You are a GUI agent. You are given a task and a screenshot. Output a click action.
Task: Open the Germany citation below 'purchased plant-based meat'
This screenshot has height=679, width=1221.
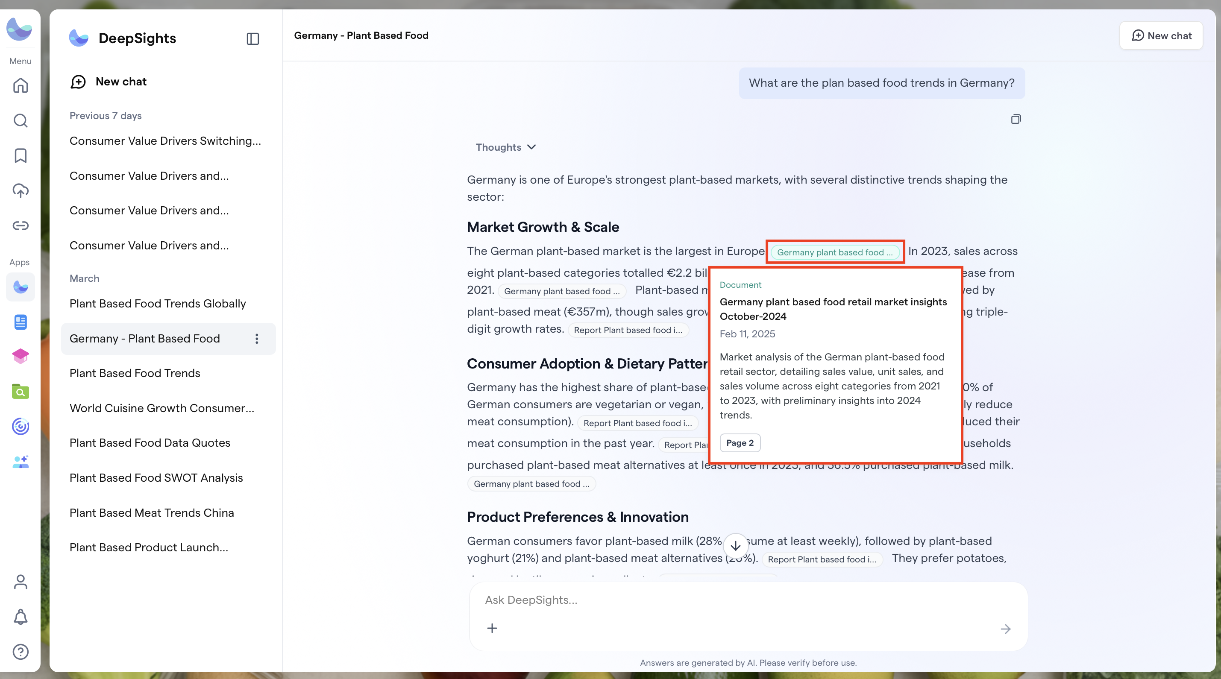[x=531, y=484]
